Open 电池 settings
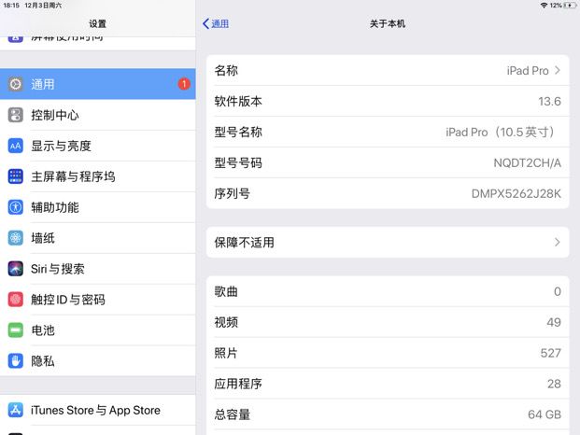The image size is (580, 435). tap(98, 330)
